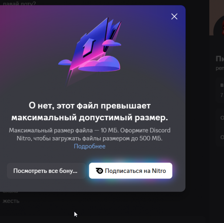Click the dimmed message давай доту?
The image size is (224, 223).
(19, 3)
